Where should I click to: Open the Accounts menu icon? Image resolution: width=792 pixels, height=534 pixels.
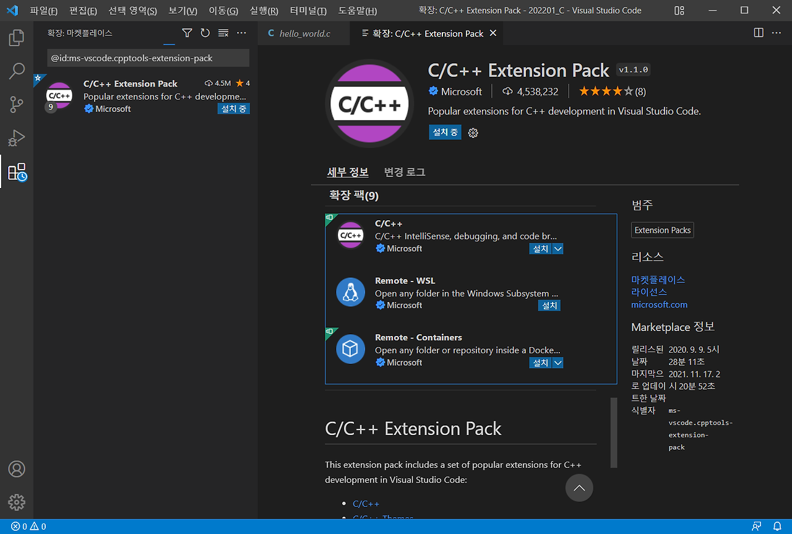click(17, 468)
